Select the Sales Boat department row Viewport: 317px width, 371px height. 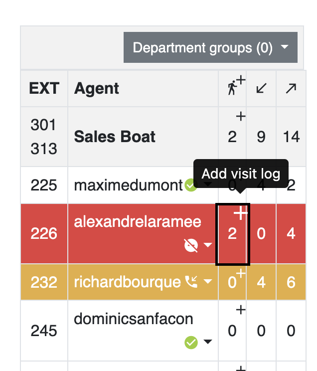coord(163,137)
